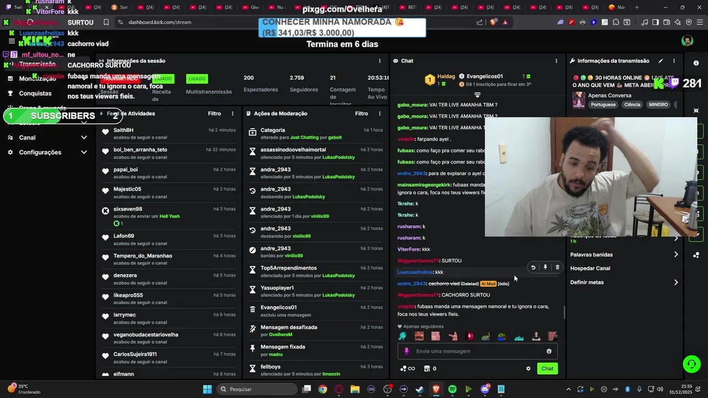Screen dimensions: 708x398
Task: Click the message input field
Action: point(477,351)
